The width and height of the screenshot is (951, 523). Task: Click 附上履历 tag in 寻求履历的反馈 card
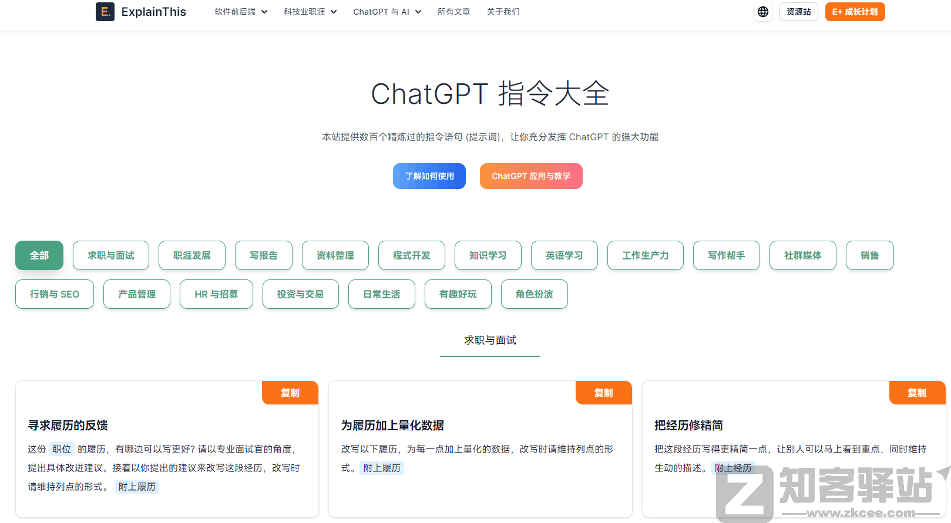pyautogui.click(x=137, y=487)
